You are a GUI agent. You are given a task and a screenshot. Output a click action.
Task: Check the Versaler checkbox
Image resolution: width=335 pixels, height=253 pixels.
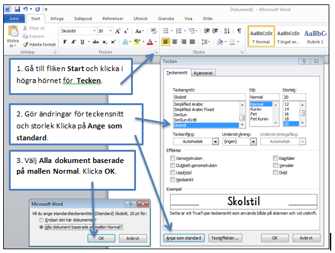point(275,166)
